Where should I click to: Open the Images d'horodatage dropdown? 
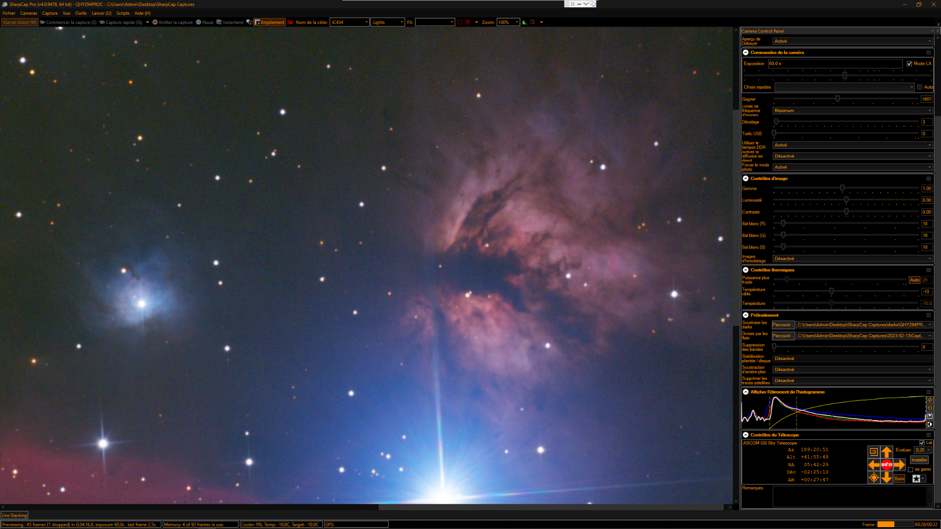click(853, 259)
